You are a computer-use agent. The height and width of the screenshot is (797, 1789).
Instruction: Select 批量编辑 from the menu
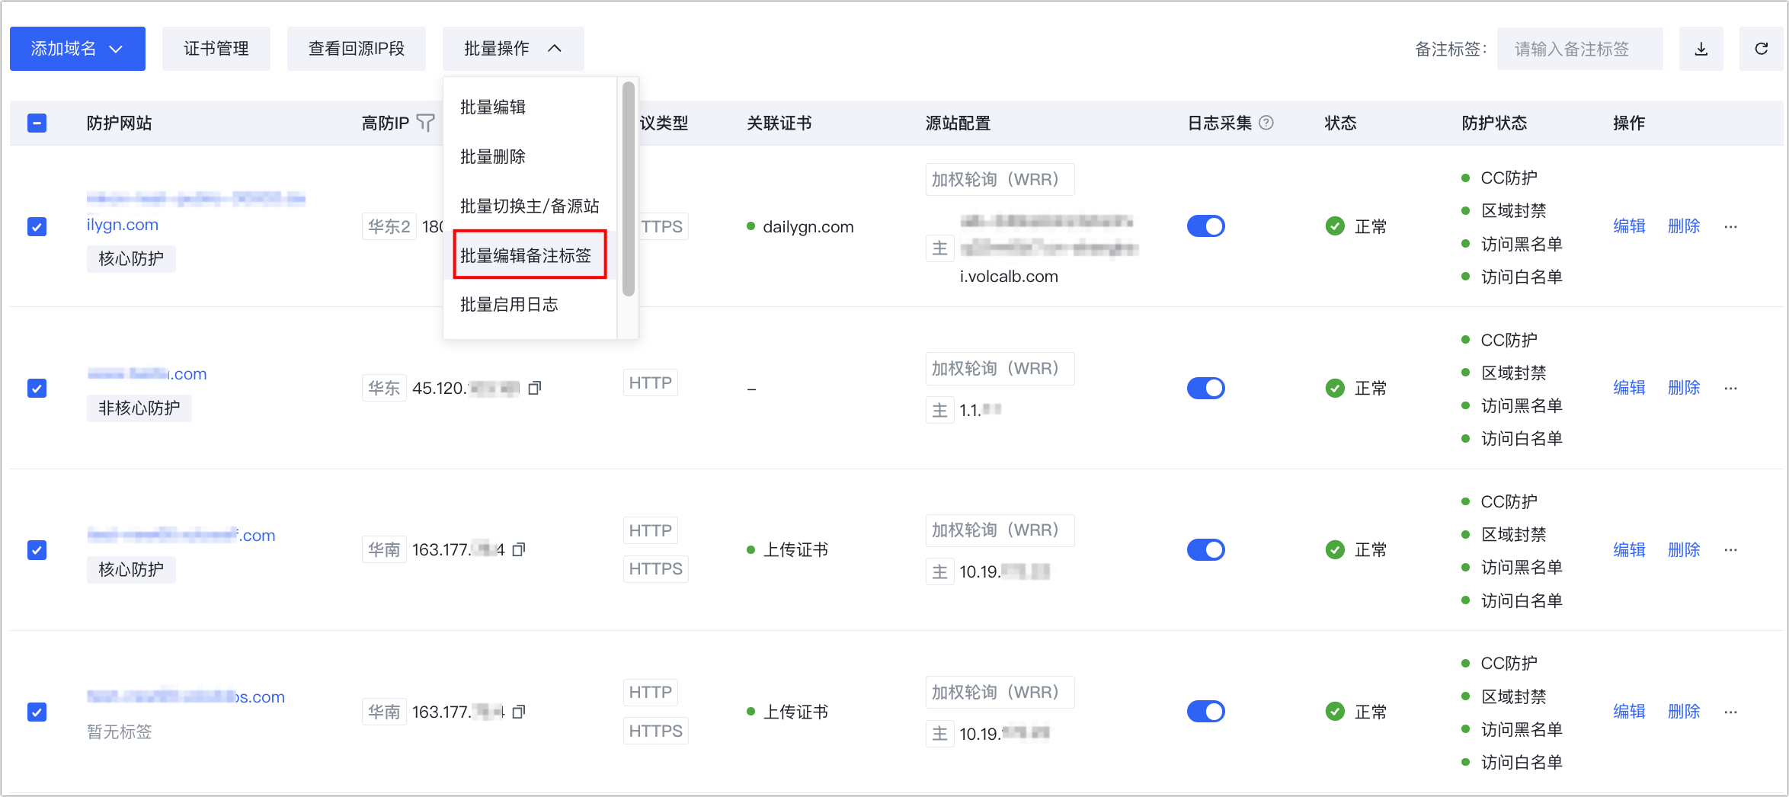point(530,107)
